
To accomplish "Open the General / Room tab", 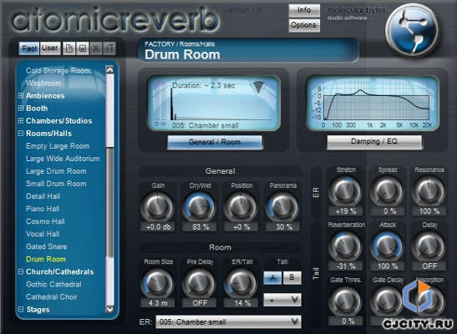I will [215, 142].
